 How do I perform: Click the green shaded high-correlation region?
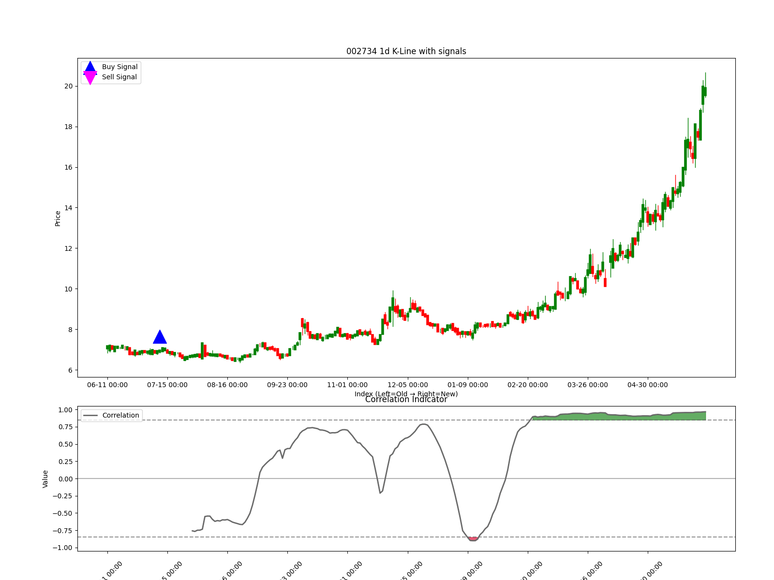point(619,417)
